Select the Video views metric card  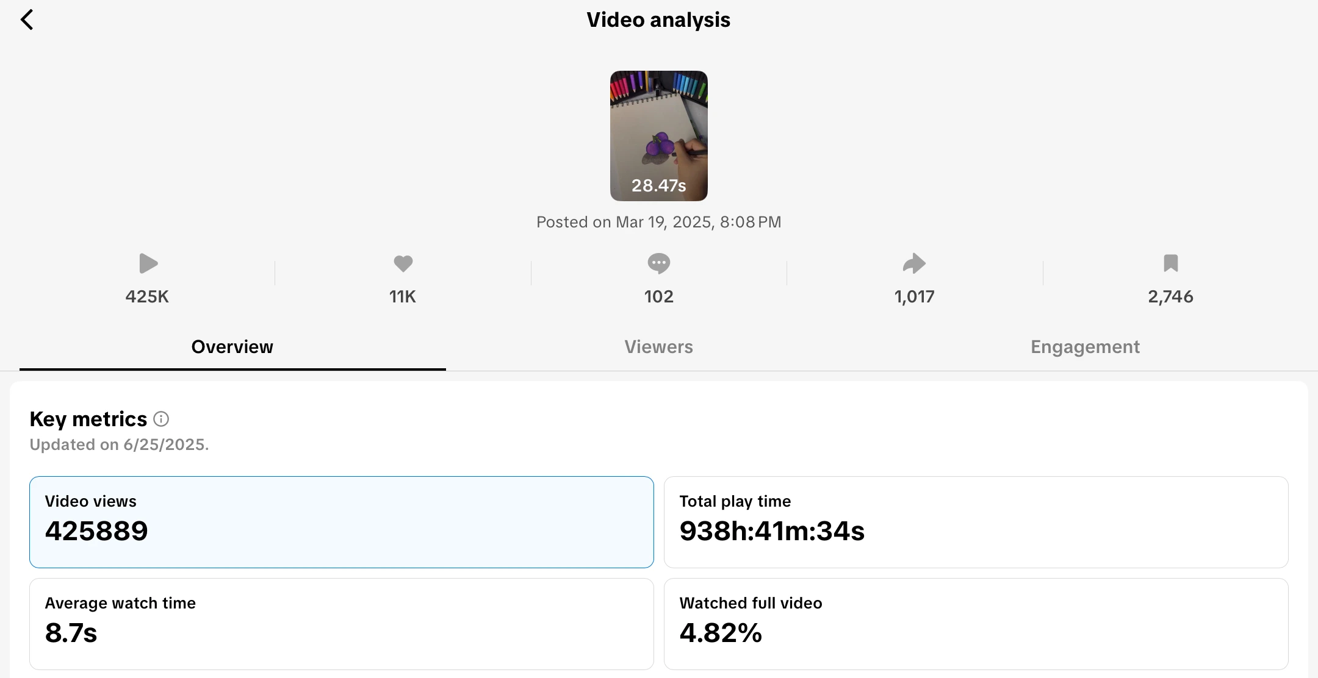[x=341, y=522]
